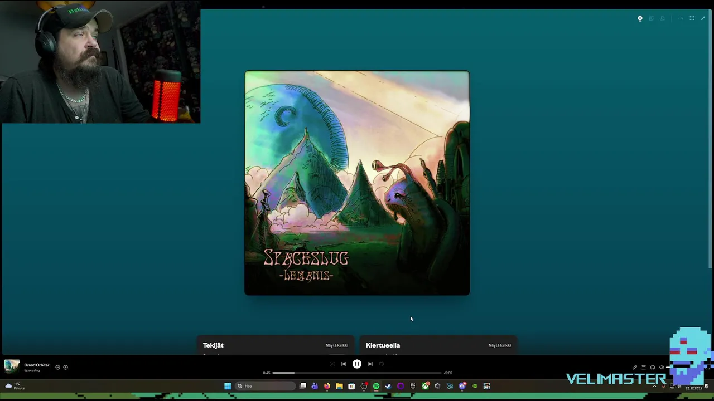The image size is (714, 401).
Task: Click the minus icon beside the song title
Action: (x=57, y=367)
